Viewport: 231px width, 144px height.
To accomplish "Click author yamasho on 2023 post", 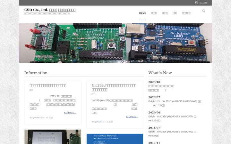I will (37, 117).
